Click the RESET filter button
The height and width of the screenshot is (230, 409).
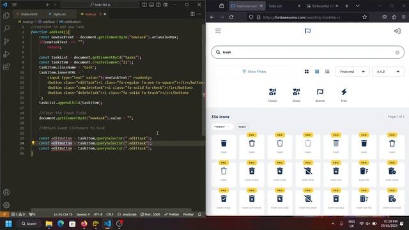tap(242, 126)
